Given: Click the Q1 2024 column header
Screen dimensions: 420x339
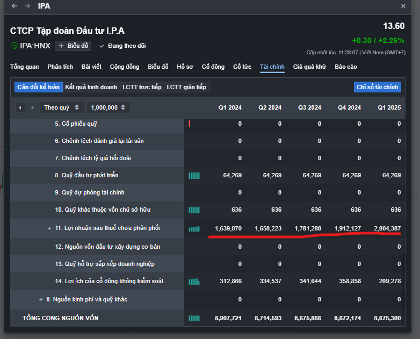Looking at the screenshot, I should click(x=230, y=107).
